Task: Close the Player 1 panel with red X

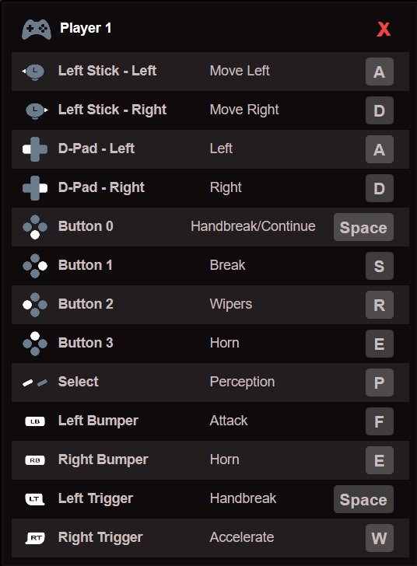Action: [x=384, y=30]
